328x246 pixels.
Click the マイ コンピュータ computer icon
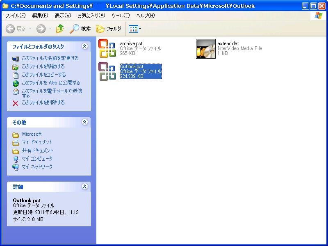click(16, 159)
